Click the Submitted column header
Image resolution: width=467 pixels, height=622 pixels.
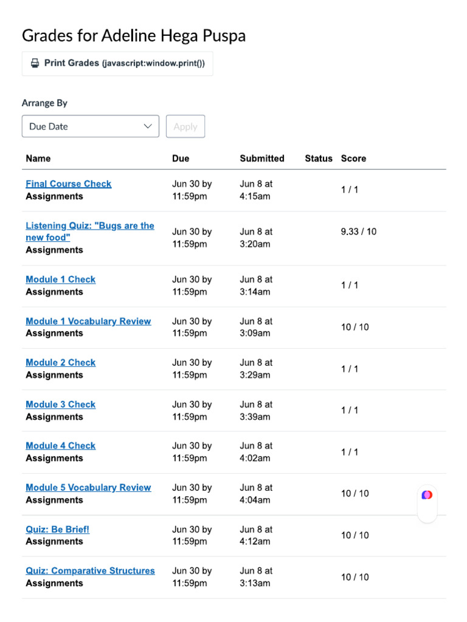pos(261,159)
